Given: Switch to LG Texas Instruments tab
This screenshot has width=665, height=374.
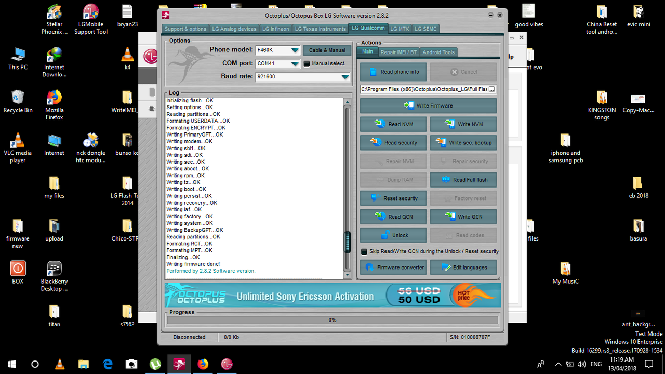Looking at the screenshot, I should [x=320, y=29].
